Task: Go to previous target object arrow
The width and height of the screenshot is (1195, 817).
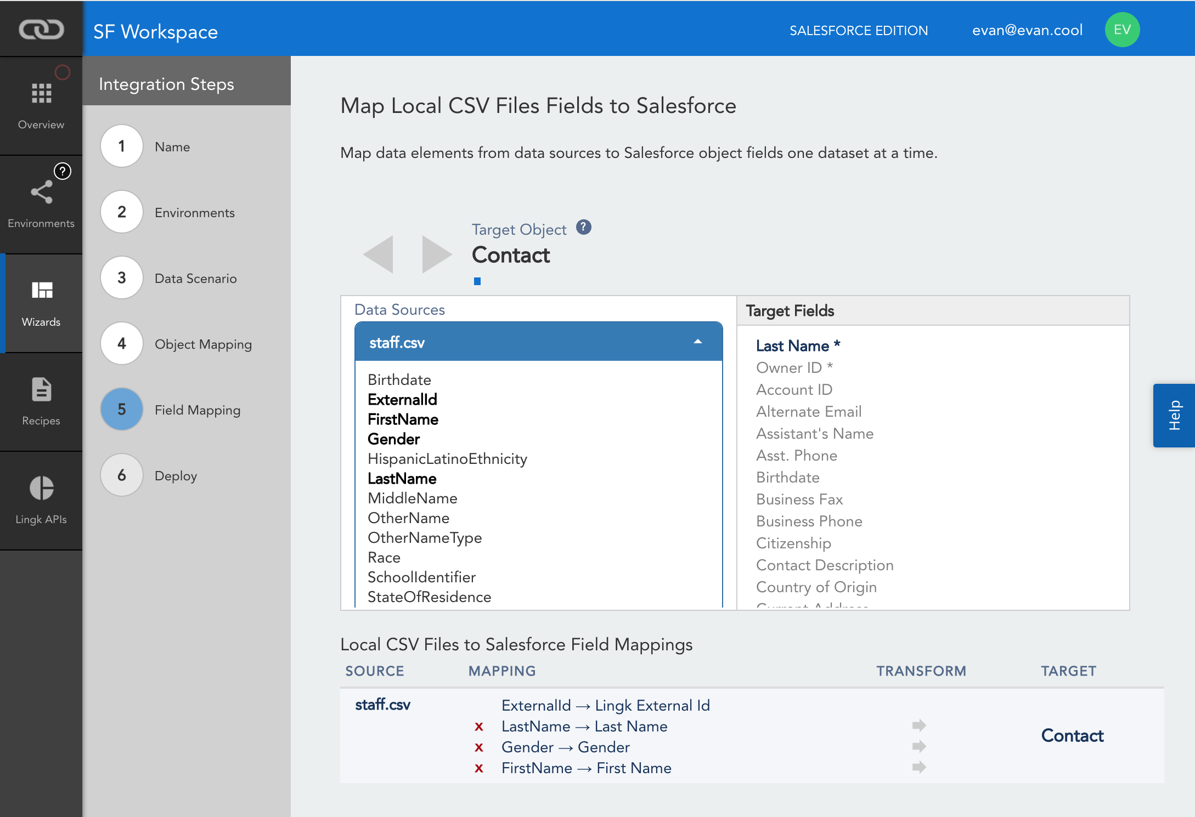Action: pos(379,254)
